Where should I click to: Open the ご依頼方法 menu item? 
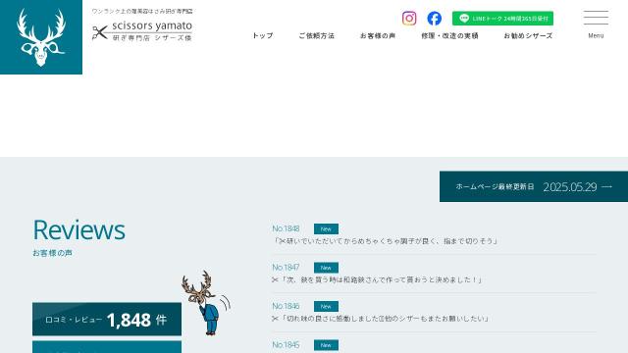(316, 35)
